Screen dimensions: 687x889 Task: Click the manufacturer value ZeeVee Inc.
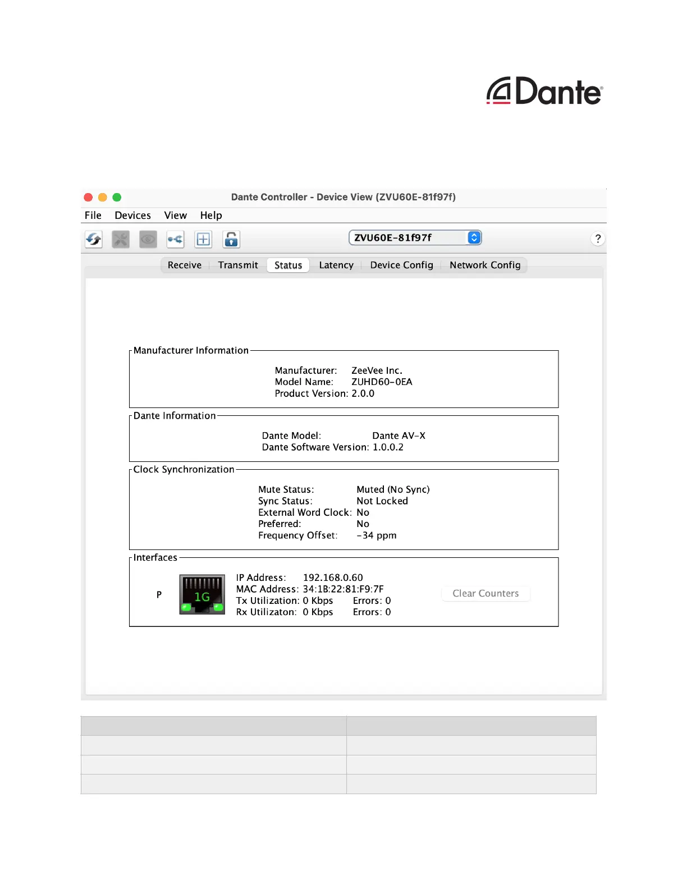pyautogui.click(x=377, y=370)
